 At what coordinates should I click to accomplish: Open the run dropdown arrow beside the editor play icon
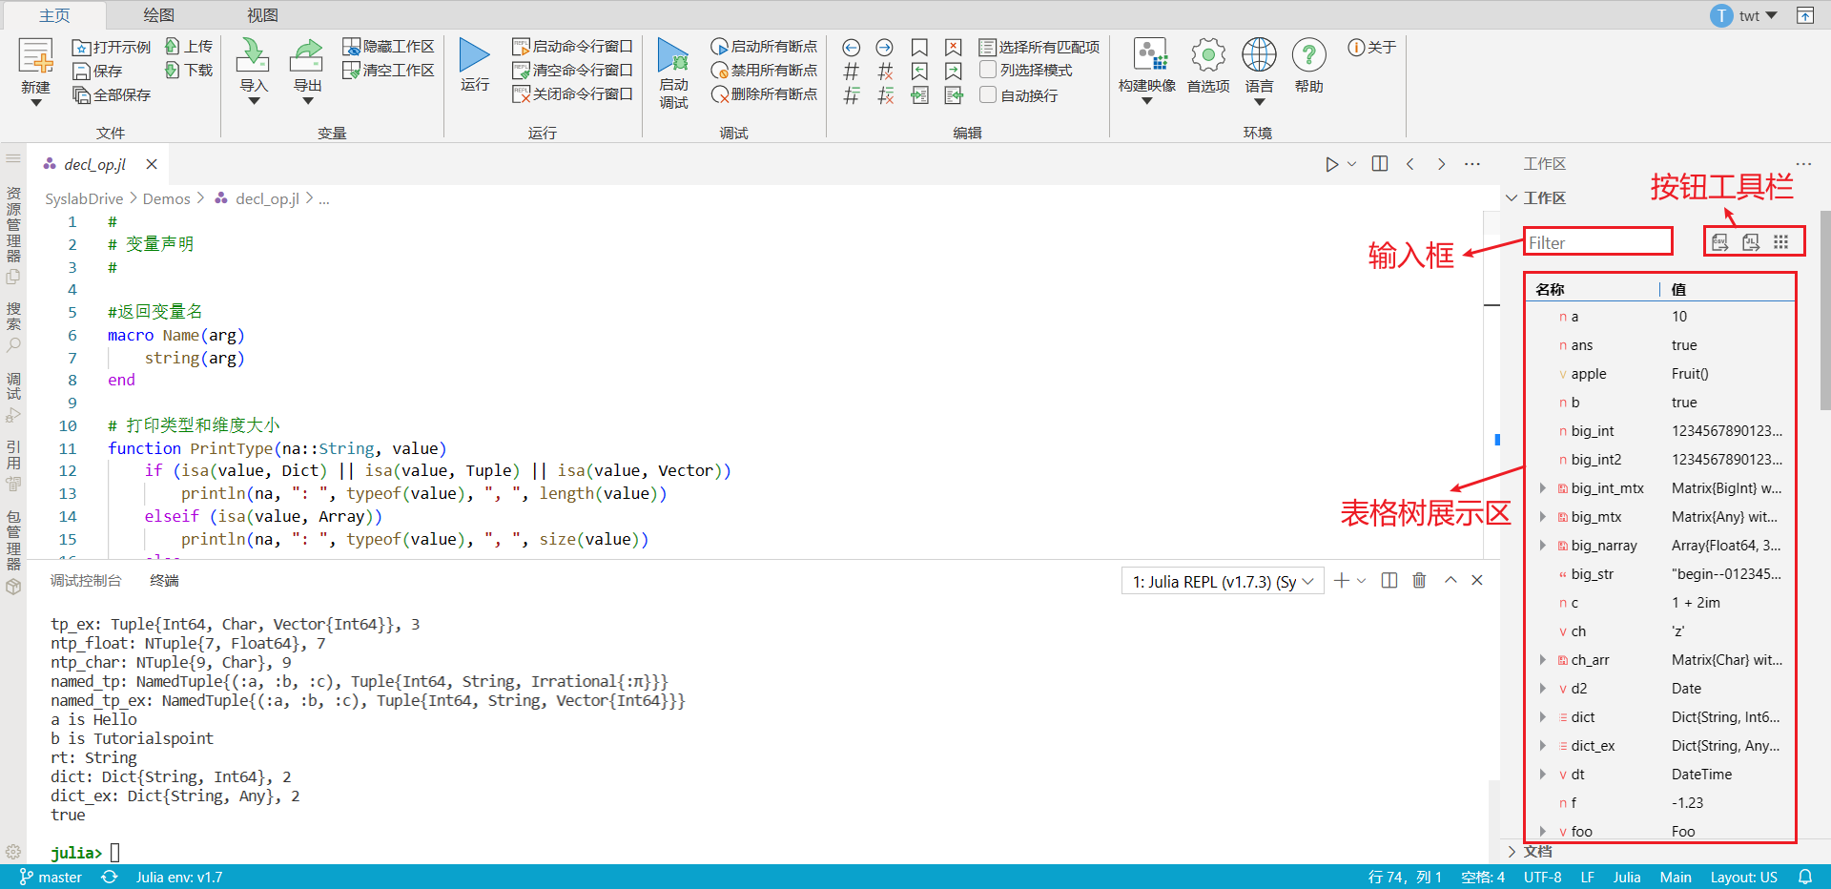(1351, 164)
